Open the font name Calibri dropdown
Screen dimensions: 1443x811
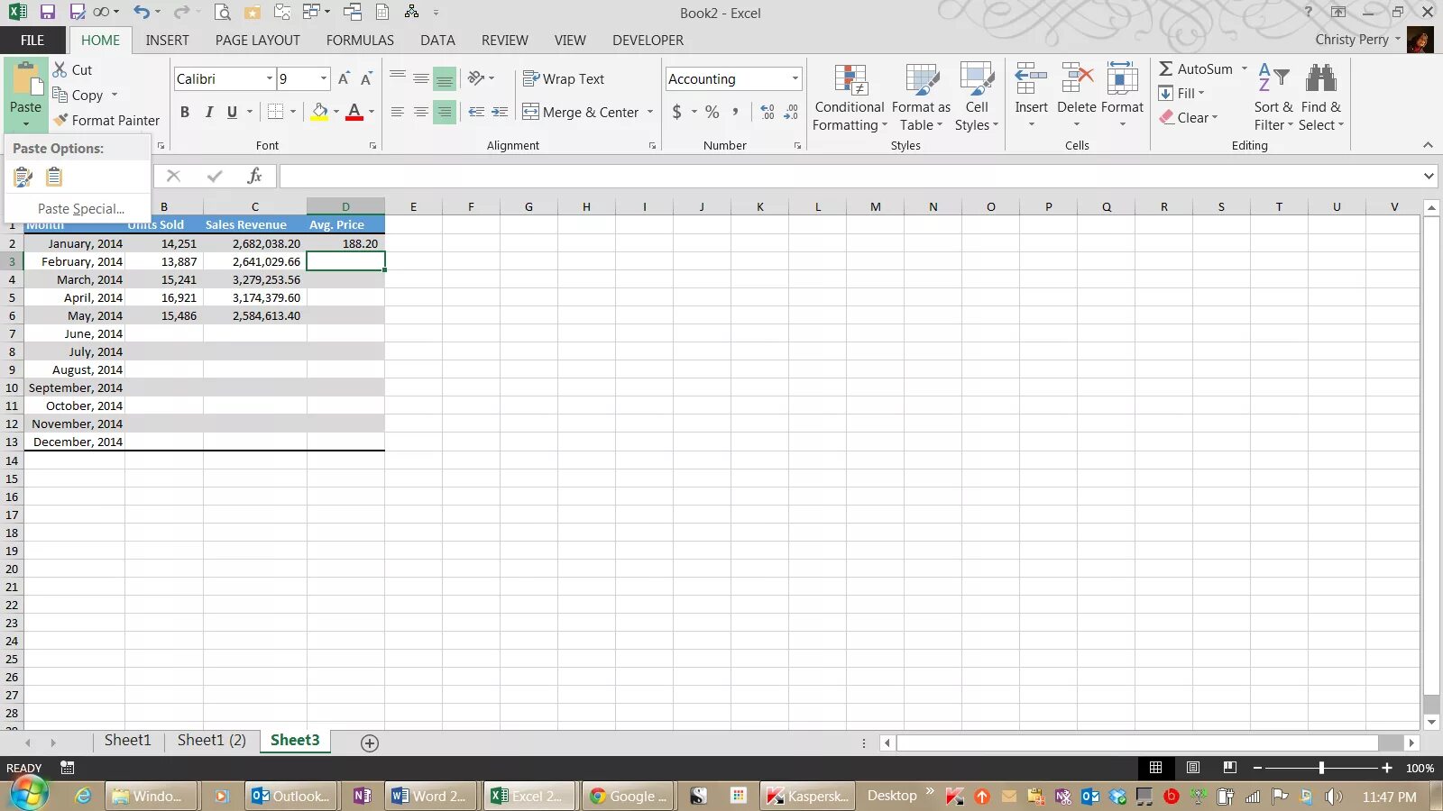(x=269, y=78)
